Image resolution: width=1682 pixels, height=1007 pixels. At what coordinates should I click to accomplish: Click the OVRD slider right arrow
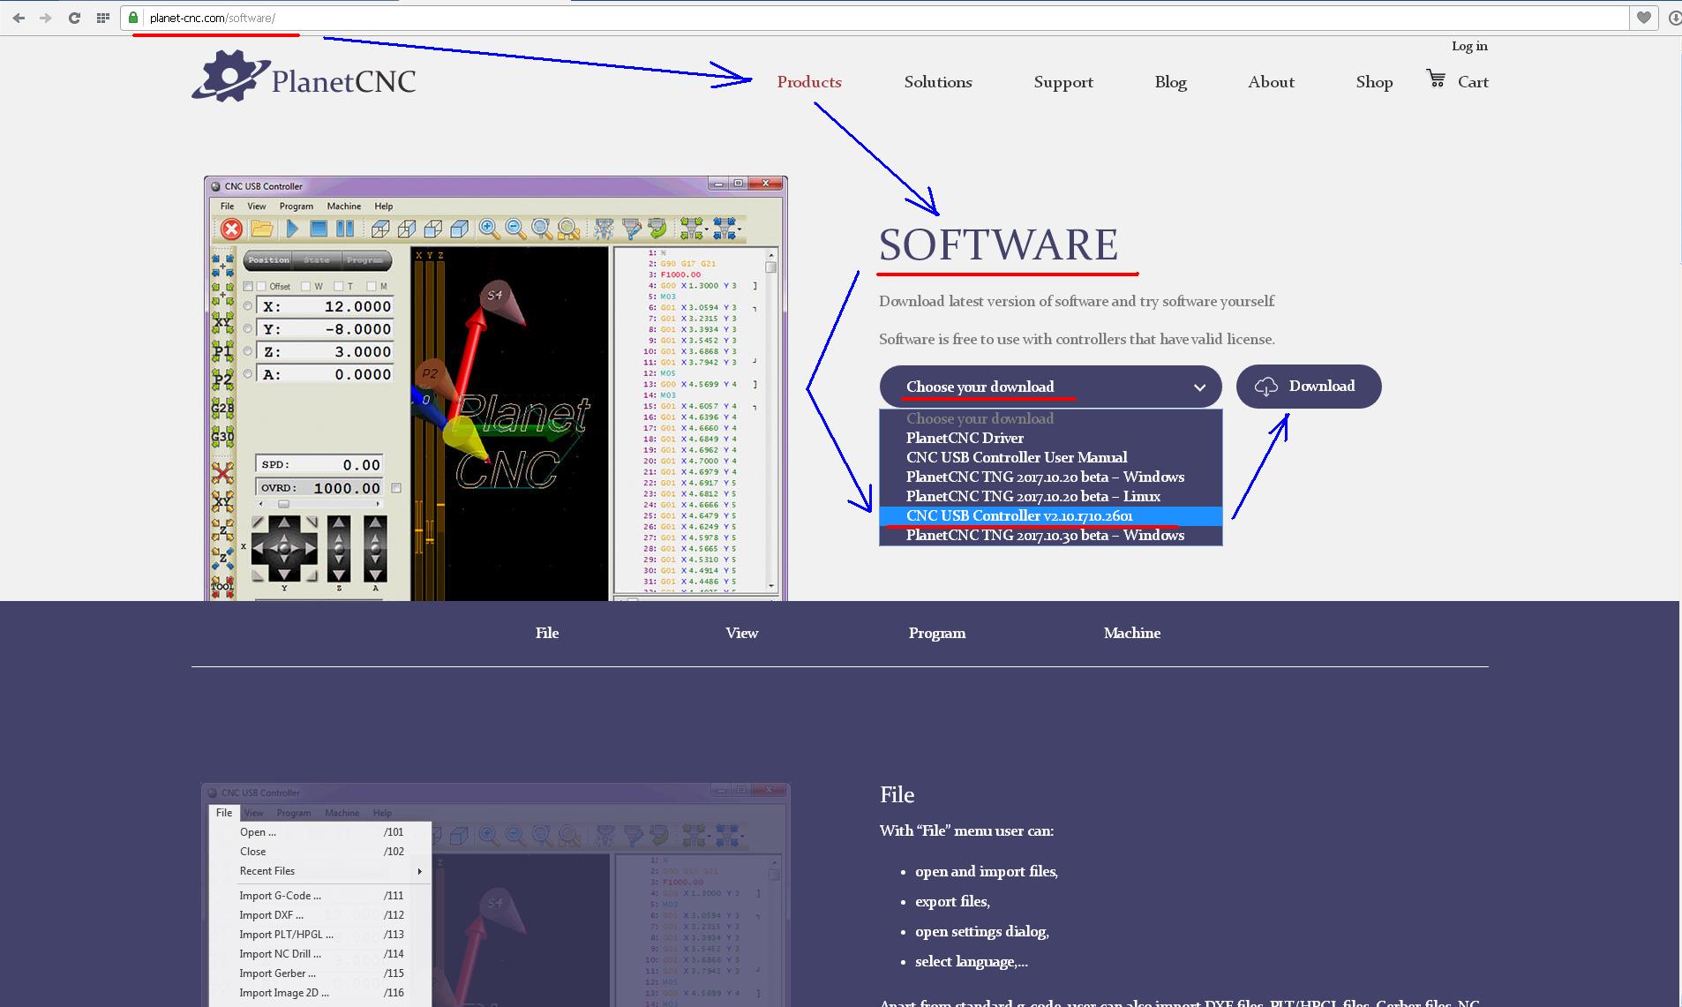coord(379,504)
